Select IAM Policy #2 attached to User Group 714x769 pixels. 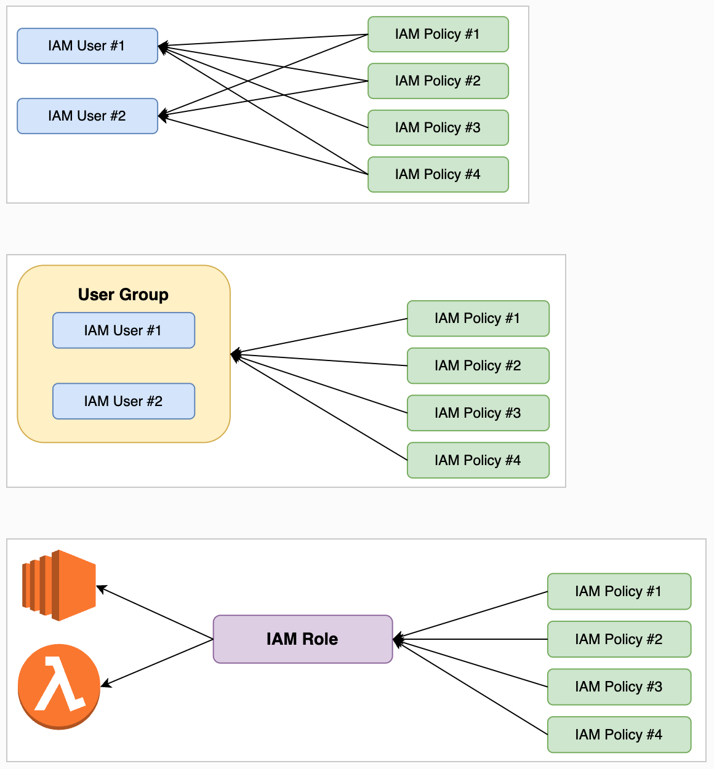pyautogui.click(x=478, y=366)
